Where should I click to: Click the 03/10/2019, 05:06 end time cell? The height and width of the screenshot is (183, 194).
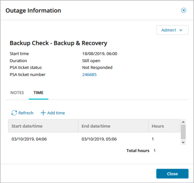99,139
